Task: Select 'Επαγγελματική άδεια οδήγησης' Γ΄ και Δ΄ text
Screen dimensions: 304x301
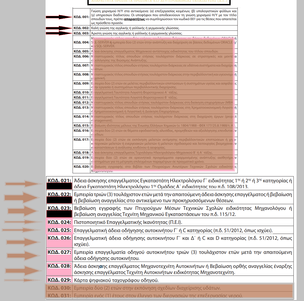Action: (x=183, y=241)
